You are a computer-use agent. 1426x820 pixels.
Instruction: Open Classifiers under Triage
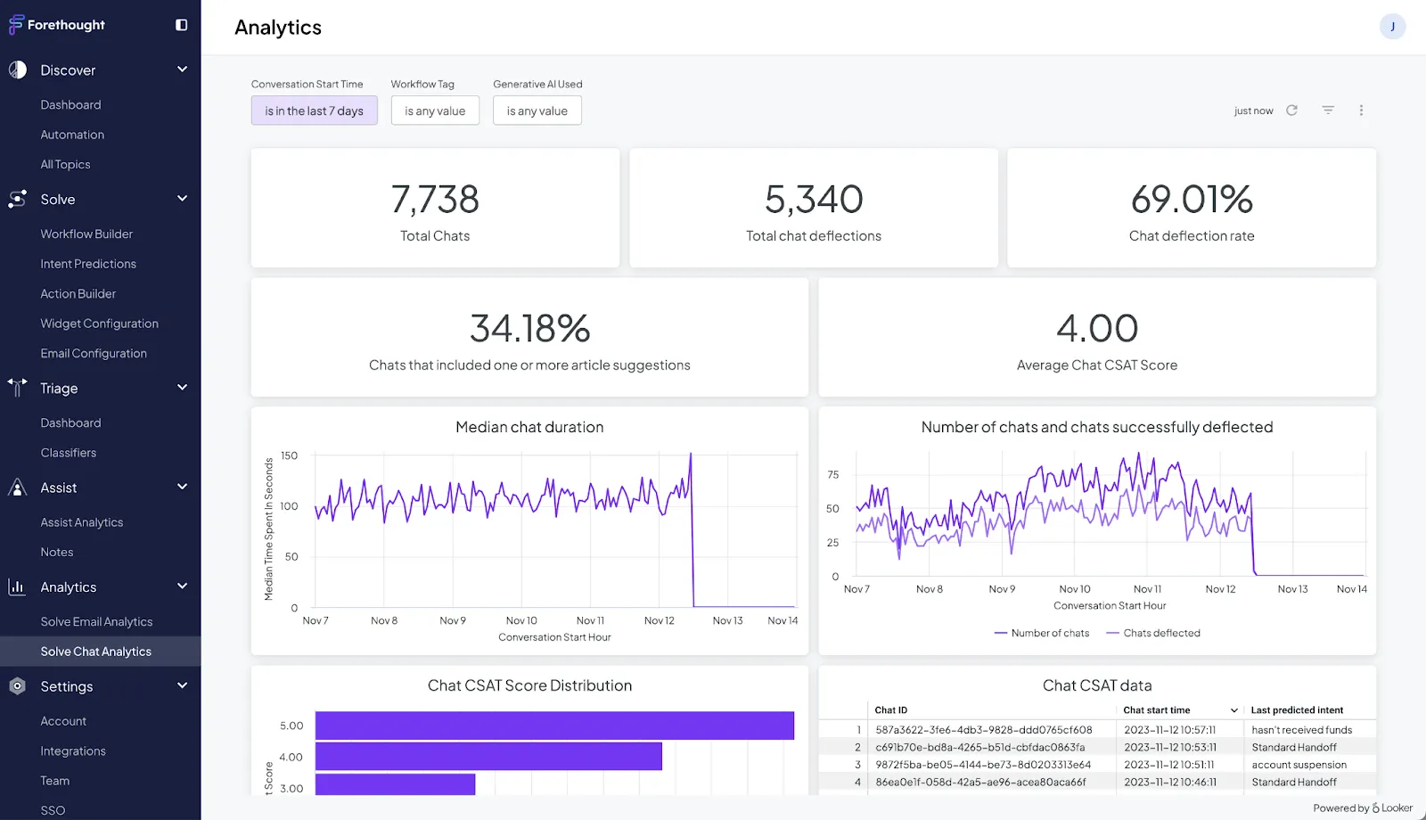click(69, 453)
